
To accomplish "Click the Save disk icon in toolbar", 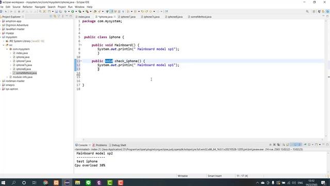I will click(56, 11).
